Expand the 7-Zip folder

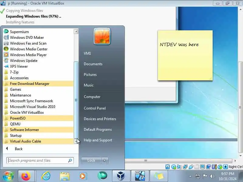(38, 72)
